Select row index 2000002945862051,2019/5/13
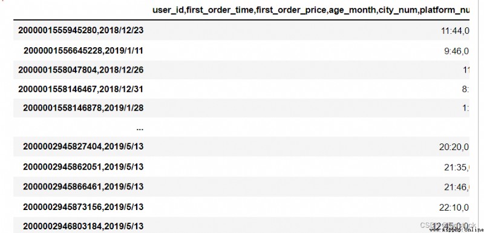The width and height of the screenshot is (484, 233). point(83,166)
